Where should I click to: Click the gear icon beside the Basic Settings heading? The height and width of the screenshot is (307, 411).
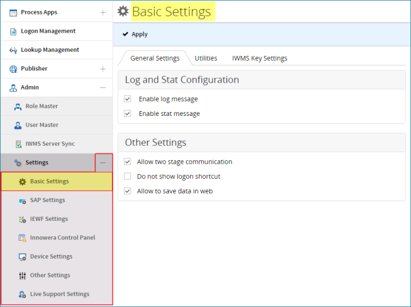click(x=123, y=11)
